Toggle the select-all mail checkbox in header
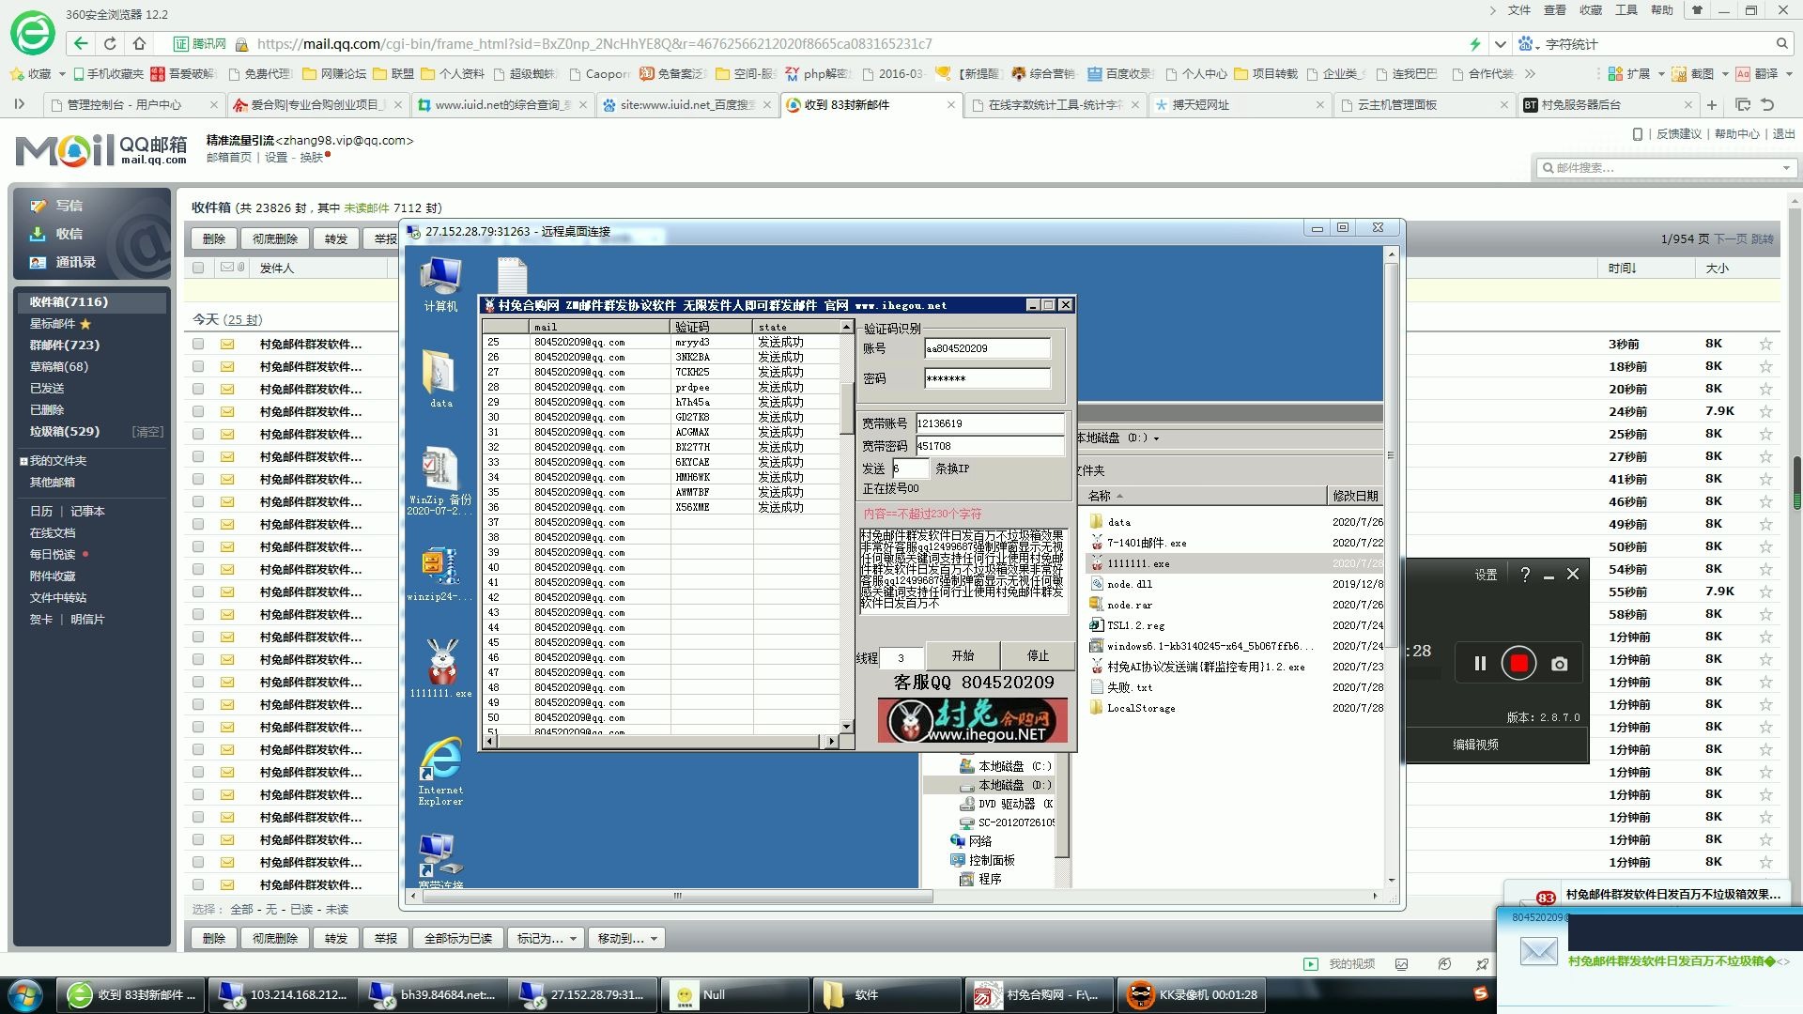This screenshot has width=1803, height=1014. pos(198,268)
